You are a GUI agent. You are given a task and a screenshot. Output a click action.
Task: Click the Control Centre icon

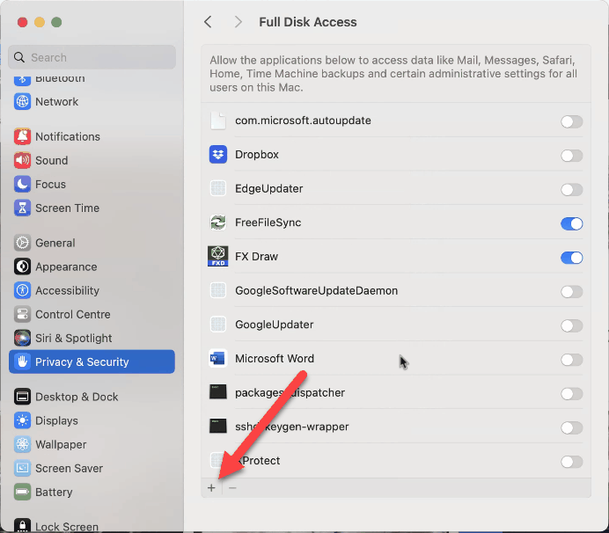[x=22, y=315]
